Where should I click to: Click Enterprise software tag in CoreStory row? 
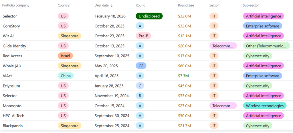click(262, 26)
